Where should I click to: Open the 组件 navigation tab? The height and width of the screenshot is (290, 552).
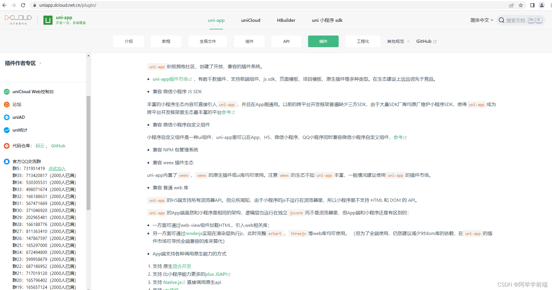click(x=249, y=41)
